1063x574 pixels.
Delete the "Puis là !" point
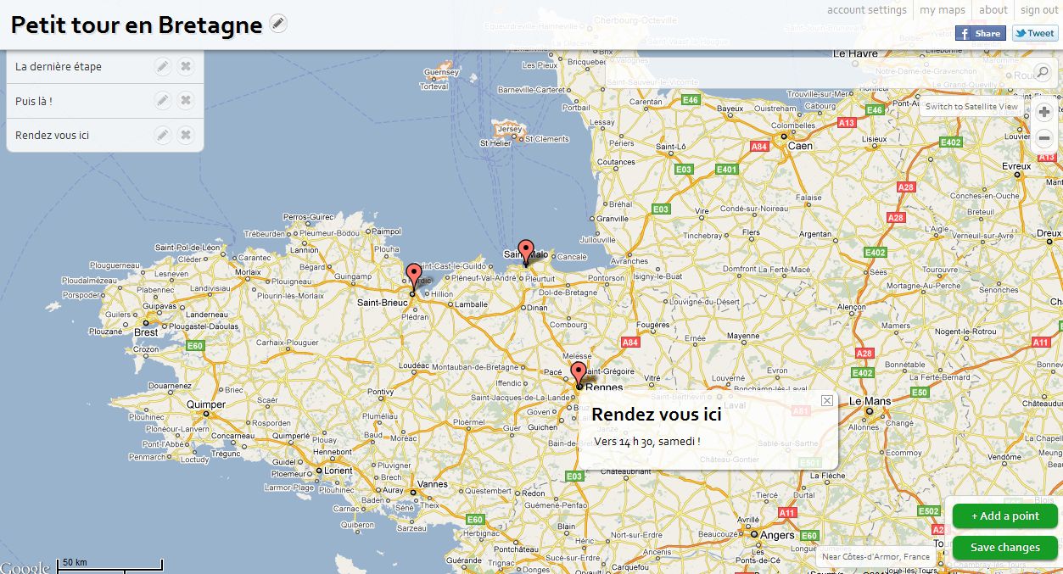[x=185, y=99]
